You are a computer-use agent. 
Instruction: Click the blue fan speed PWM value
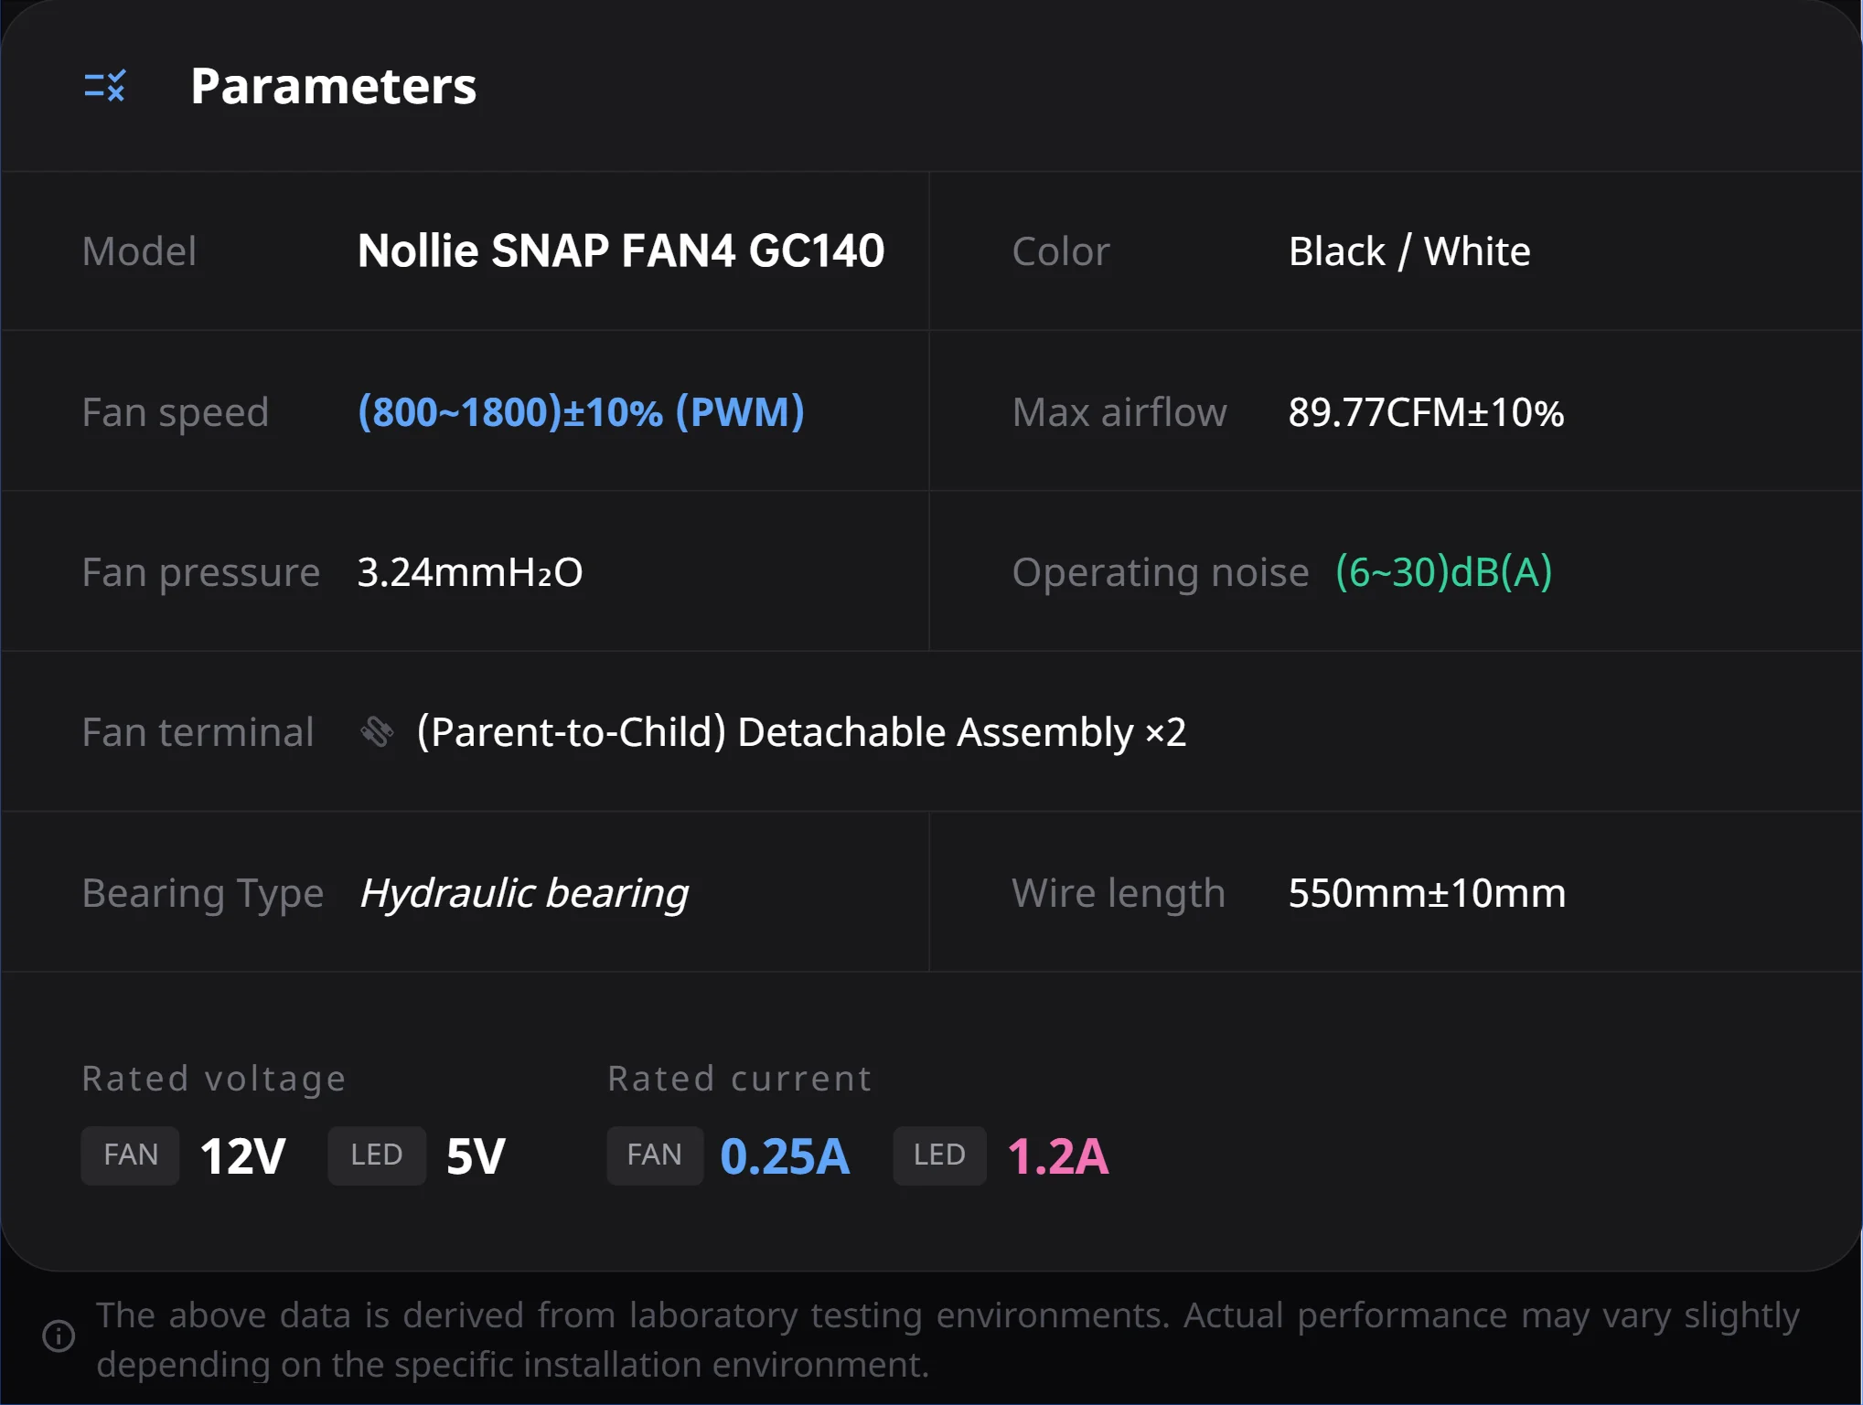click(x=581, y=412)
